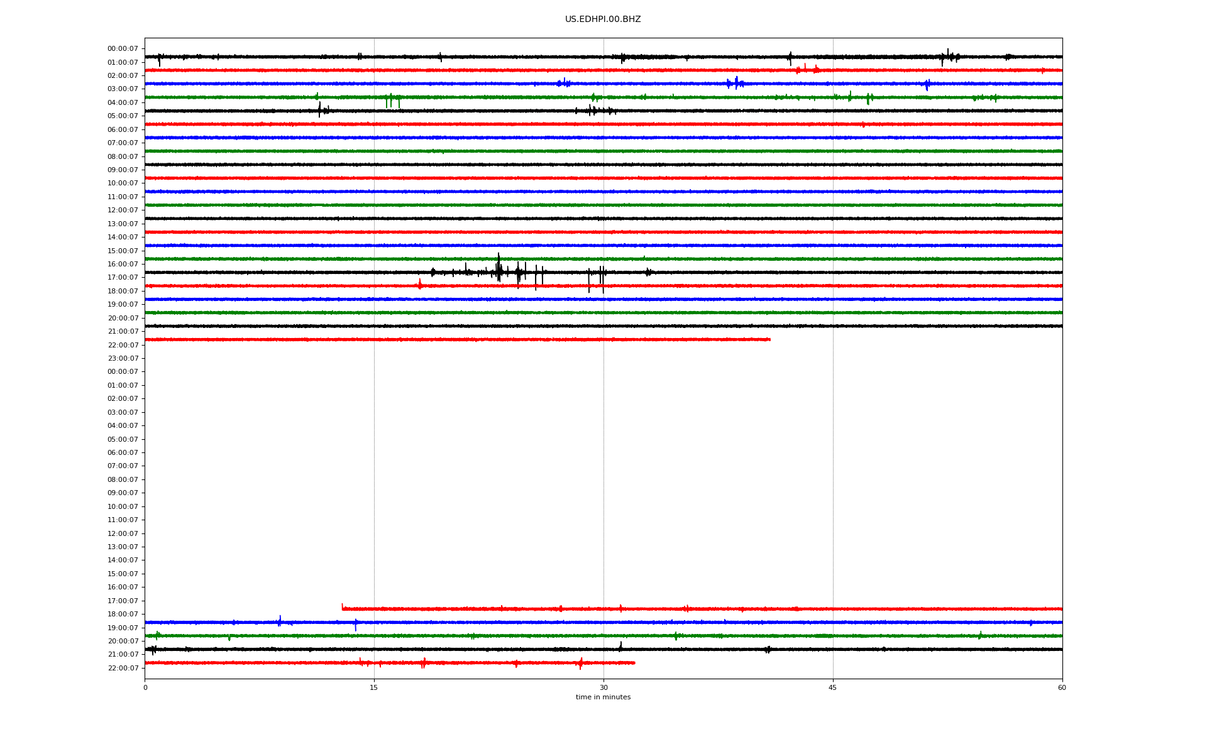This screenshot has width=1207, height=754.
Task: Click the plot title US.EDHPI.00.BHZ
Action: click(603, 19)
